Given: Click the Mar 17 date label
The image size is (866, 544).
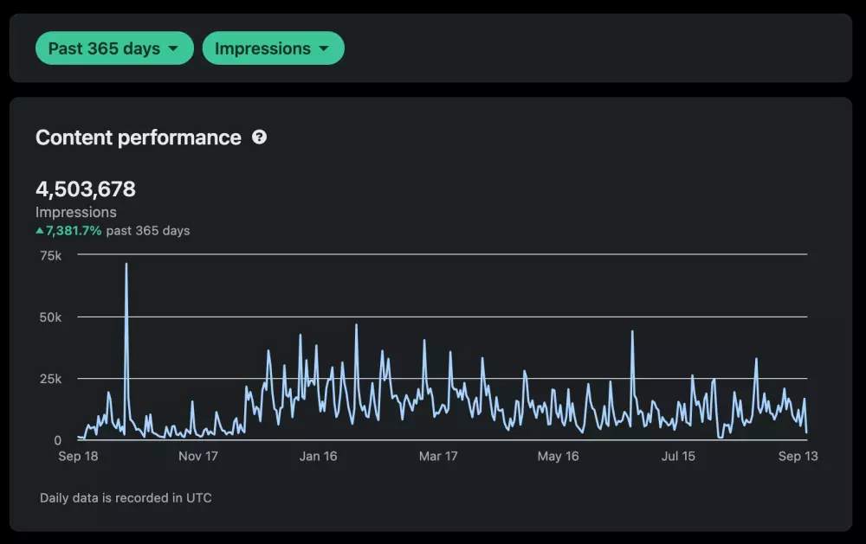Looking at the screenshot, I should tap(438, 457).
